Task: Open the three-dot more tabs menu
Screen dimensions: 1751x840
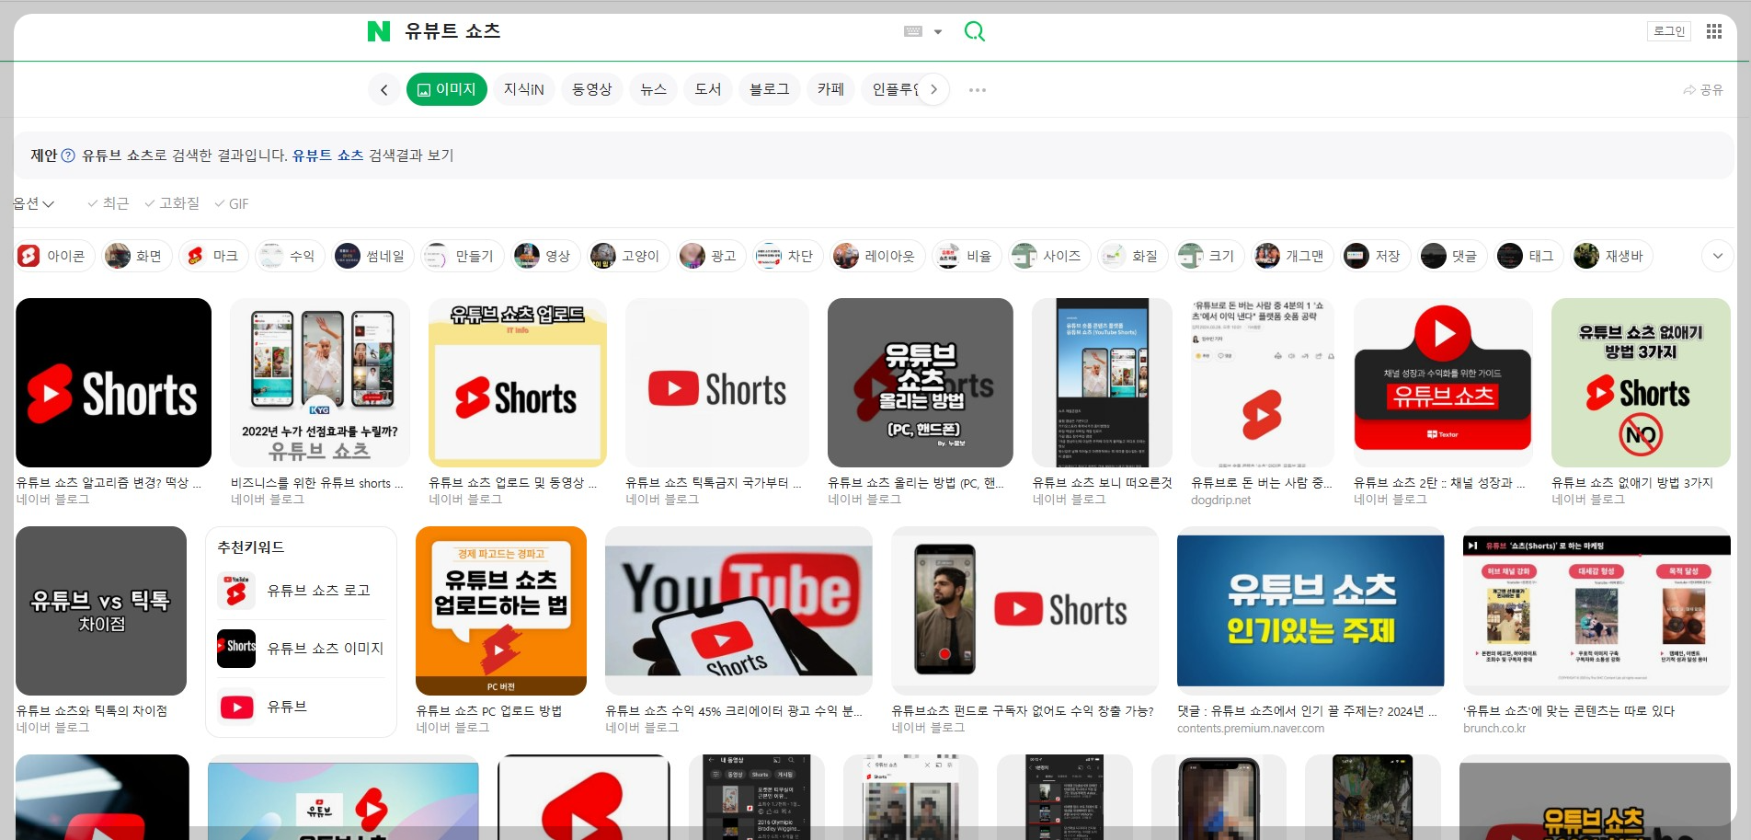Action: pyautogui.click(x=978, y=90)
